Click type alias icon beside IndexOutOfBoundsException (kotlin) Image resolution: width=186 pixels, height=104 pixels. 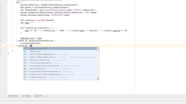[25, 57]
